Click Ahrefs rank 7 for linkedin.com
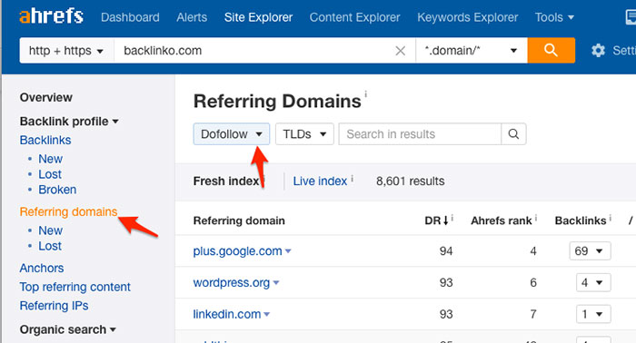 [x=533, y=314]
